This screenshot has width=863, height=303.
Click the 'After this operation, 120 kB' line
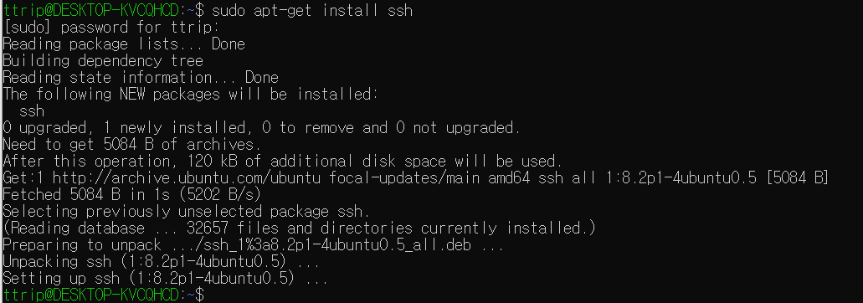pyautogui.click(x=282, y=161)
